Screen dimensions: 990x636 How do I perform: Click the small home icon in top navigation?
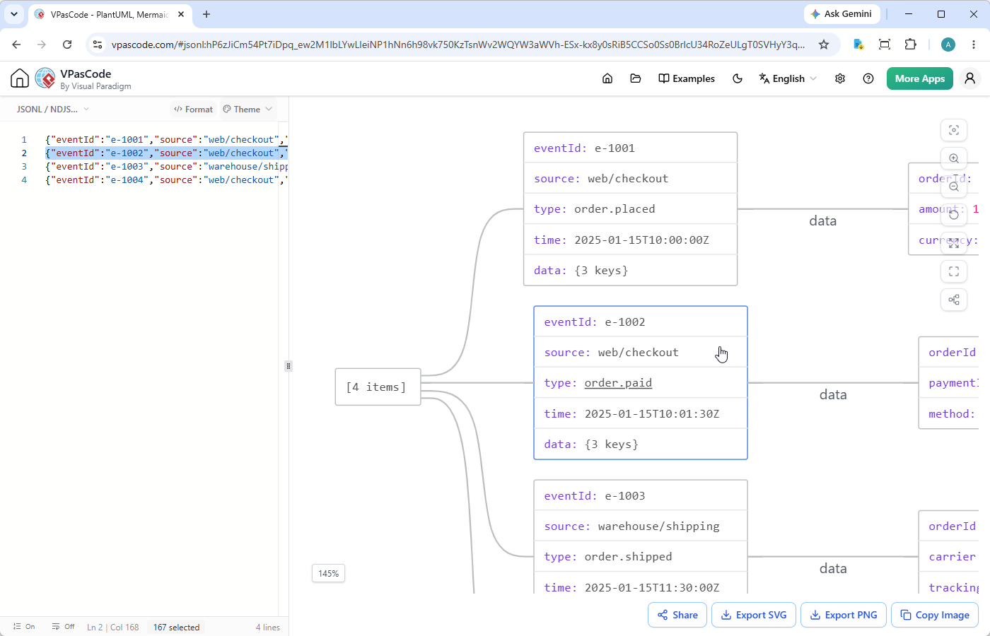pyautogui.click(x=607, y=78)
